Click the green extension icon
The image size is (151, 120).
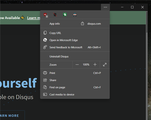tap(65, 15)
